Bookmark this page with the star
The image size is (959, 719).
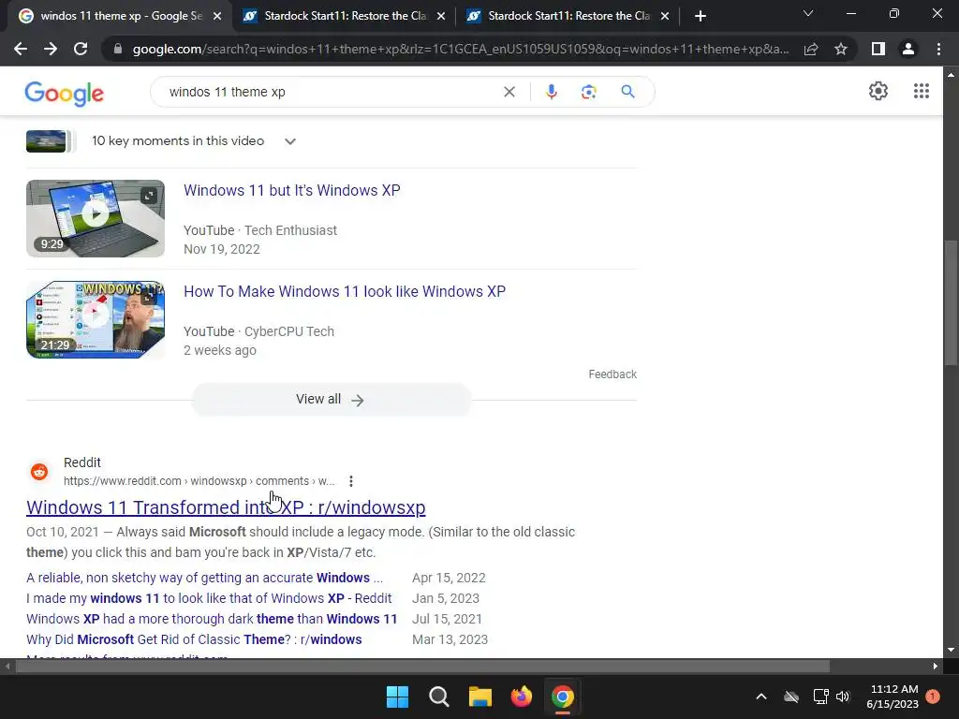841,49
